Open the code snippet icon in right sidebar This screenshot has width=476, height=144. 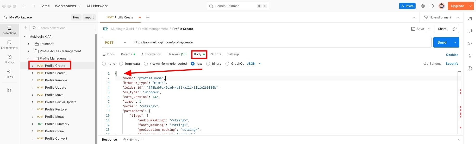(470, 43)
